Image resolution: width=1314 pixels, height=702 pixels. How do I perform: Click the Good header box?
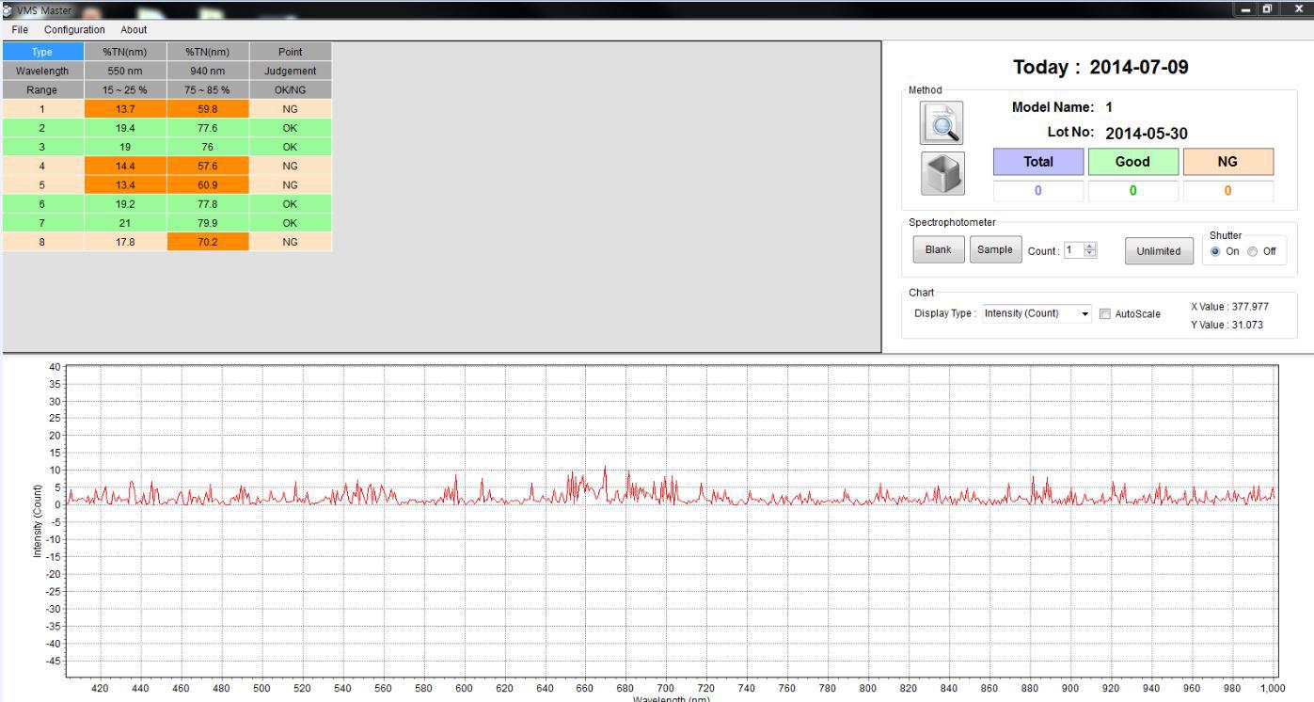pos(1132,161)
